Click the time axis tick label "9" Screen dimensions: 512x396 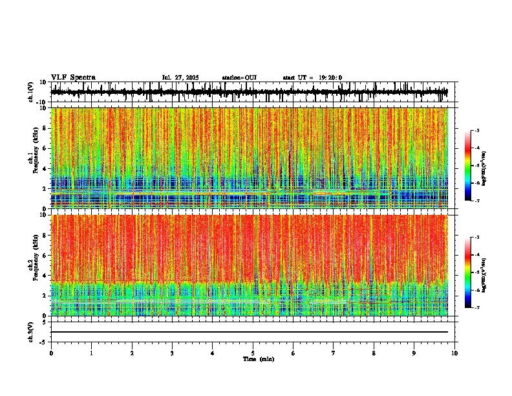click(414, 353)
